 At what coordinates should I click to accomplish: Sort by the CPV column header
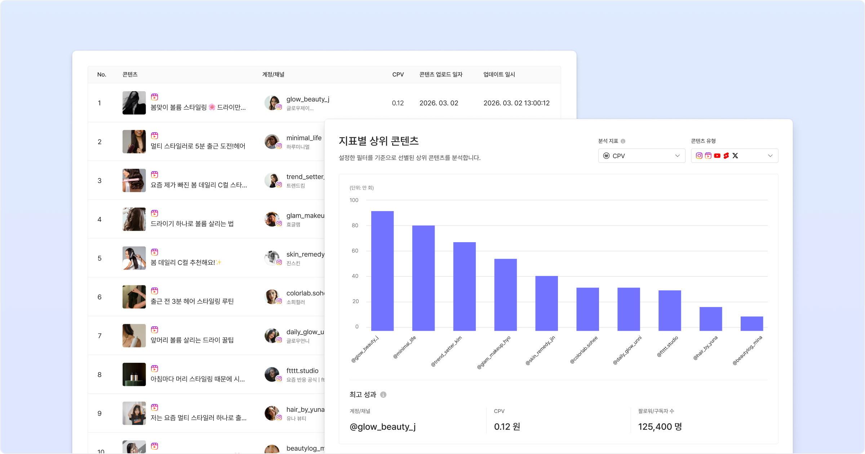tap(398, 75)
